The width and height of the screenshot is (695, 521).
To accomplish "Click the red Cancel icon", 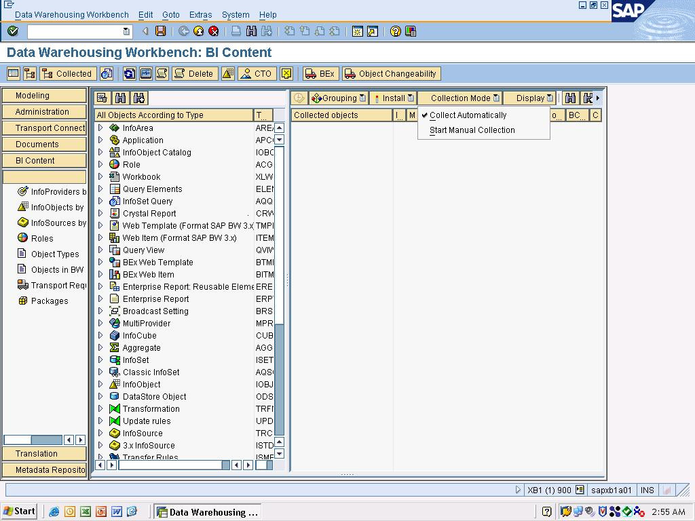I will coord(214,31).
